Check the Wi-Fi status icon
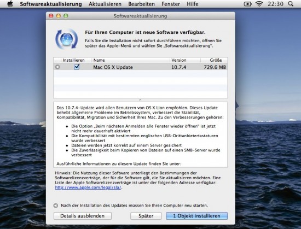This screenshot has height=229, width=301. (x=259, y=4)
